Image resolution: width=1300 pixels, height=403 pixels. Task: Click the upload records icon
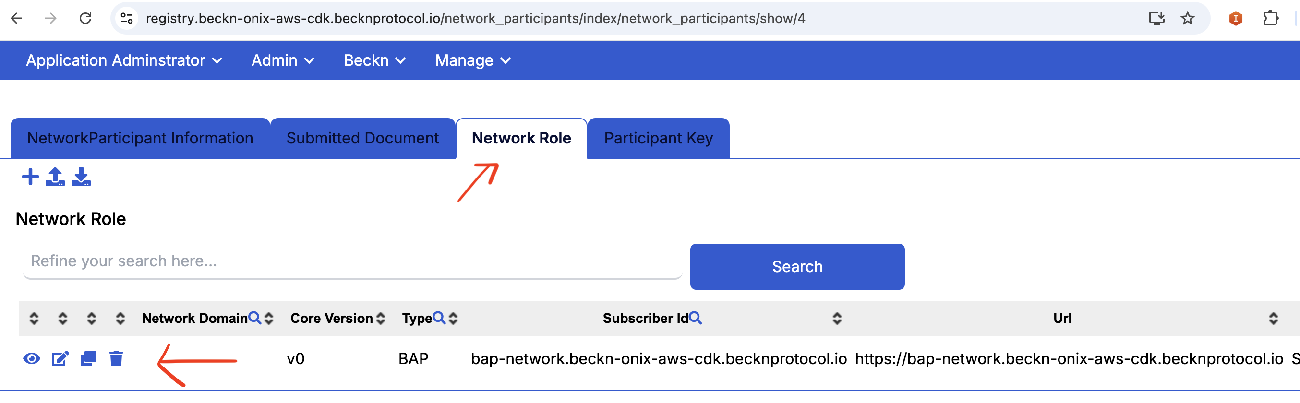[x=56, y=177]
